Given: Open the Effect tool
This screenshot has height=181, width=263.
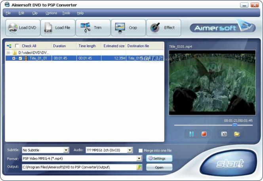Looking at the screenshot, I should (x=155, y=27).
